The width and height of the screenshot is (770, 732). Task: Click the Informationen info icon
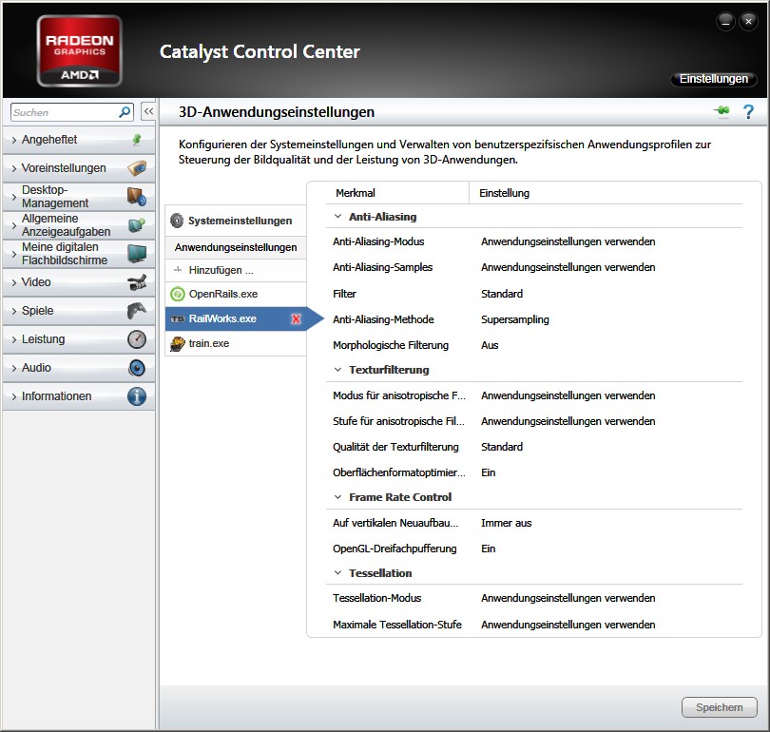[x=137, y=396]
